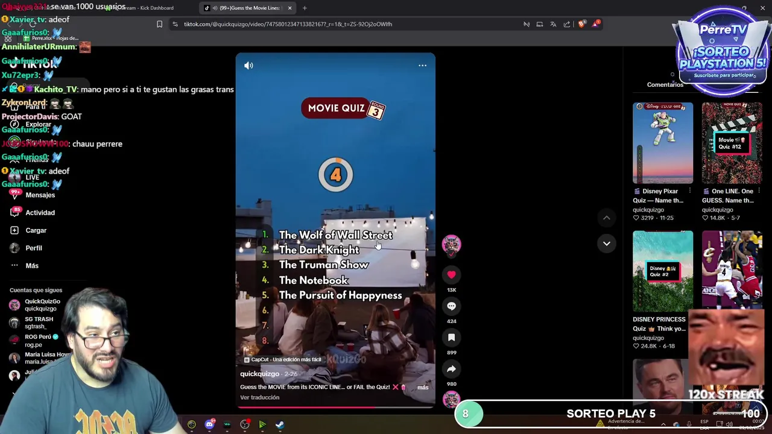Click the share page icon in address bar

(x=567, y=24)
